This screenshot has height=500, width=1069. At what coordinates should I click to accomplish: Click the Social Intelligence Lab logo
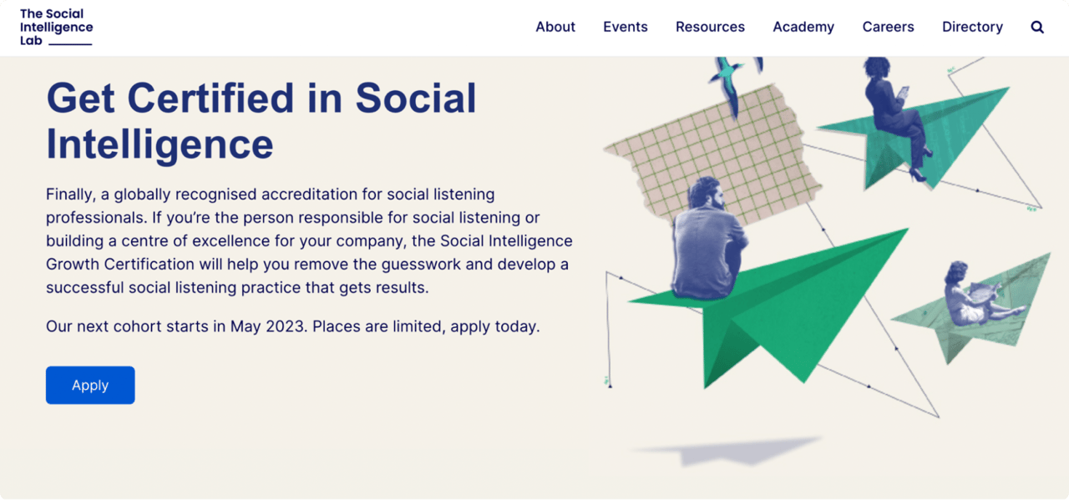(54, 25)
